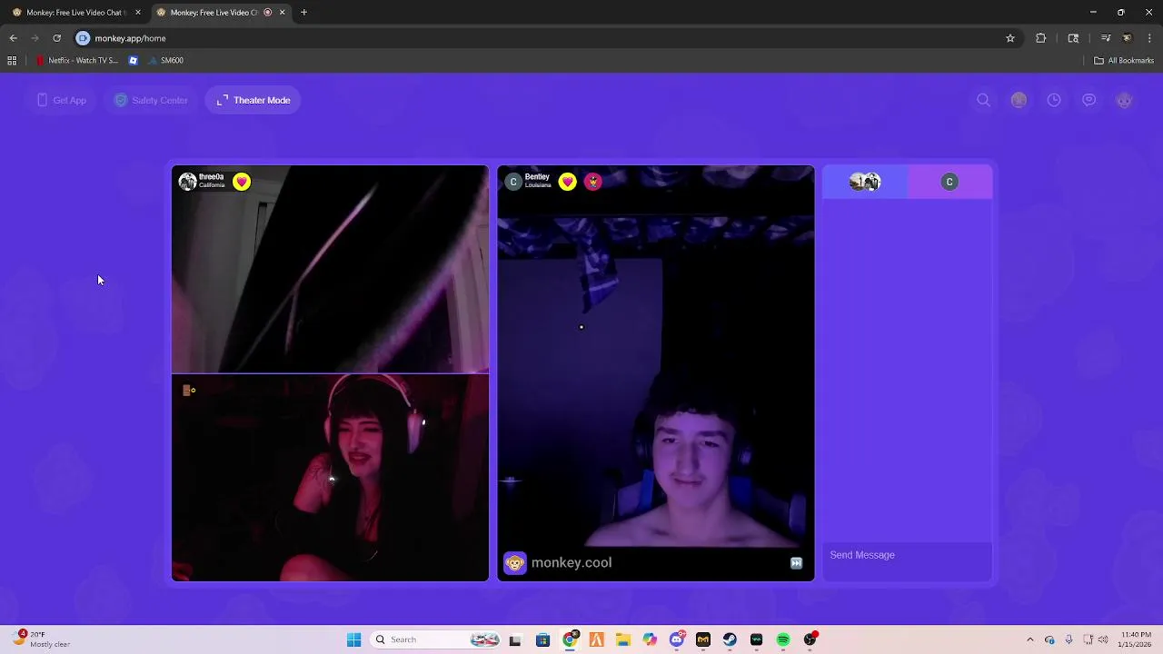The image size is (1163, 654).
Task: Click the pink badge icon next to Bentley
Action: tap(593, 182)
